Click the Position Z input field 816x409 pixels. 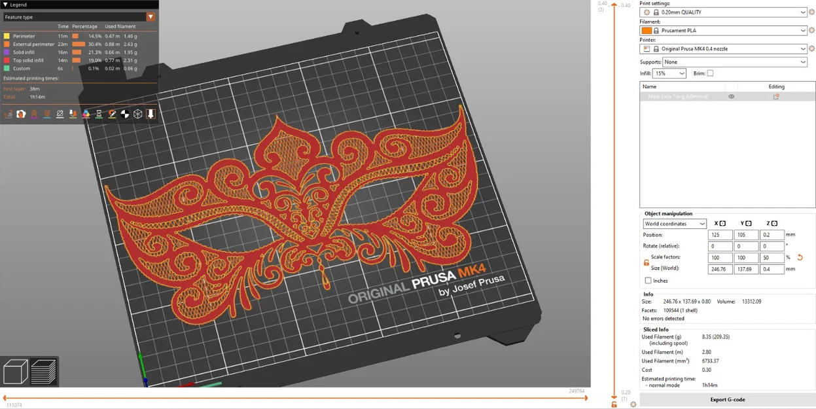pos(772,235)
